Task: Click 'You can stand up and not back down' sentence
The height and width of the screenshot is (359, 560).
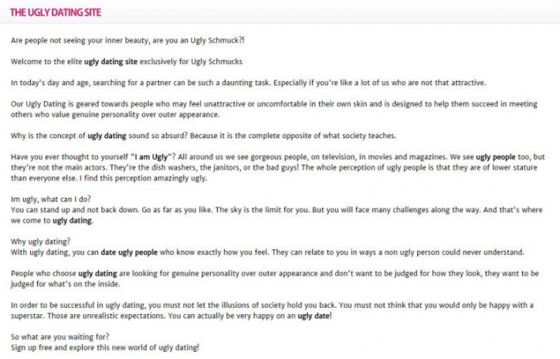Action: point(75,210)
